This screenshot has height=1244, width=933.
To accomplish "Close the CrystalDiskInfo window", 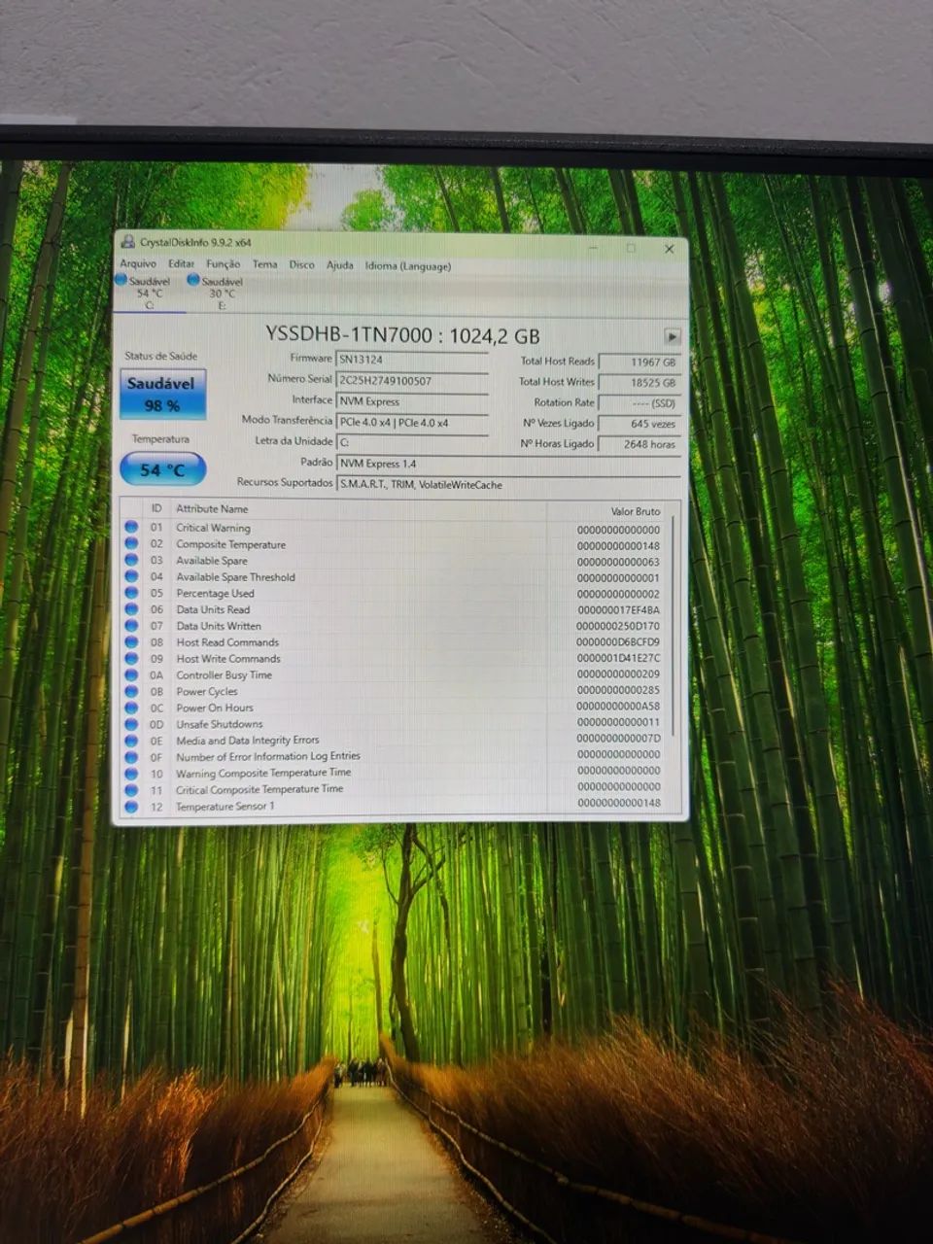I will tap(669, 249).
